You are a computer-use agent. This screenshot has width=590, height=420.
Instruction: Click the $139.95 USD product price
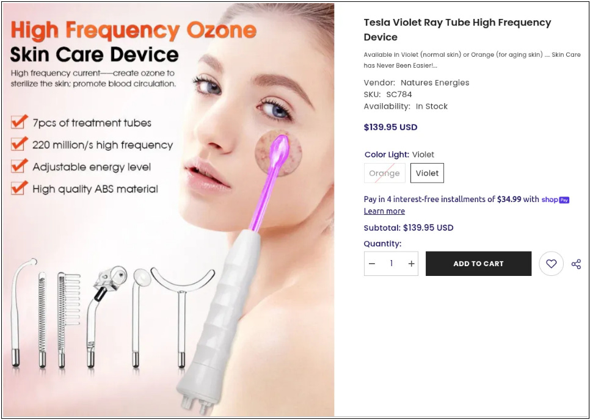390,127
